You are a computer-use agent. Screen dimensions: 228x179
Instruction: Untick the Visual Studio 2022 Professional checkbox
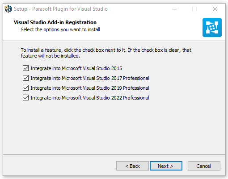tap(25, 98)
